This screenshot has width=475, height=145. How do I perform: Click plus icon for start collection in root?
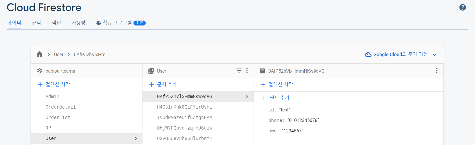tap(40, 85)
